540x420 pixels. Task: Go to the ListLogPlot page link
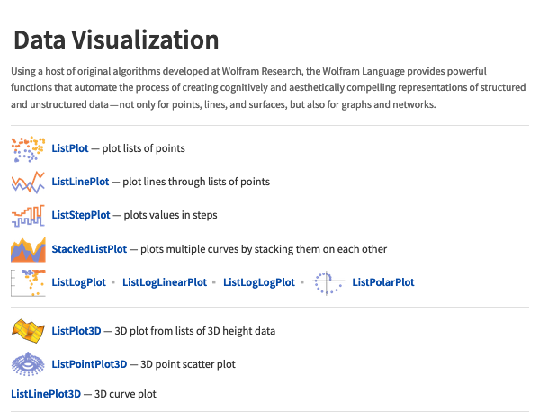click(79, 282)
